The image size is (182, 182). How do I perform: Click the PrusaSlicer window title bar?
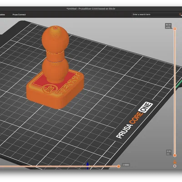pos(91,9)
